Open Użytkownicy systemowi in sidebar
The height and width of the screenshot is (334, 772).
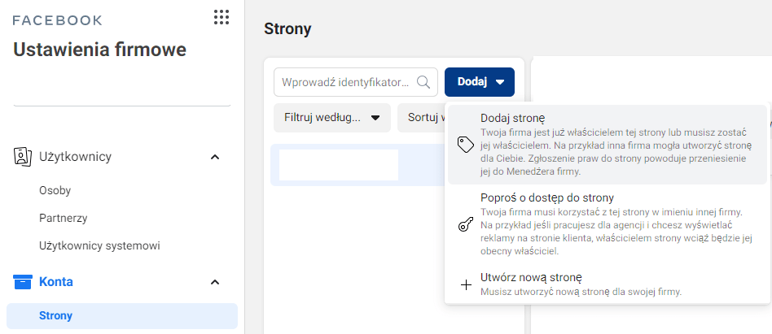click(99, 245)
